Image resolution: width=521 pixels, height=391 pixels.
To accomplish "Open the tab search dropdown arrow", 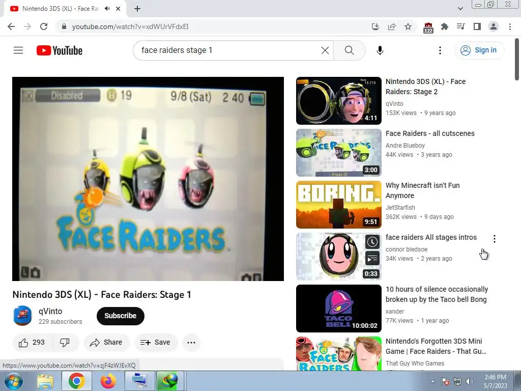I will 460,9.
